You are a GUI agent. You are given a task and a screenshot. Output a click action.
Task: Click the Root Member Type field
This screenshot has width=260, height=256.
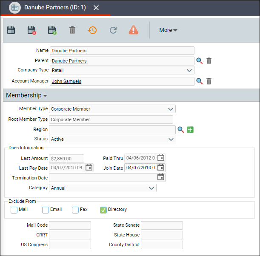tap(111, 119)
